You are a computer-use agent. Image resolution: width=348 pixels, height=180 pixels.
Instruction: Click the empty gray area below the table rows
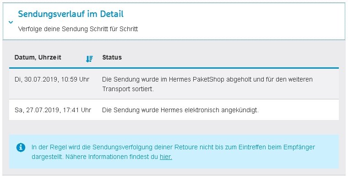174,127
